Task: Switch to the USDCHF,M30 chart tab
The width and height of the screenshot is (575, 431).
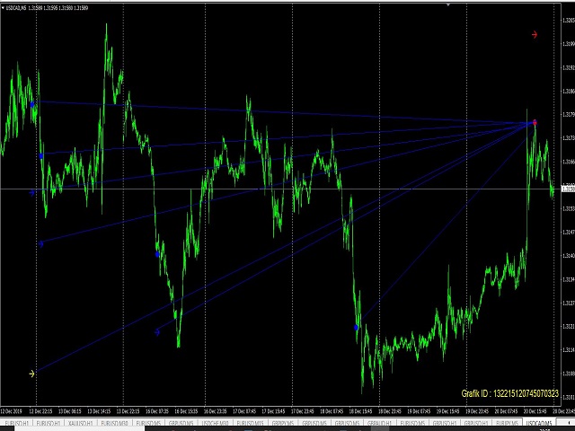Action: (216, 423)
